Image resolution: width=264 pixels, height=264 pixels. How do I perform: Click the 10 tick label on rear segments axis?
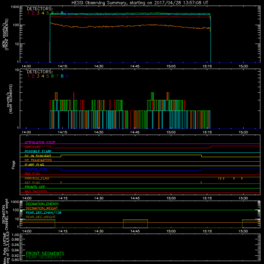(17, 70)
